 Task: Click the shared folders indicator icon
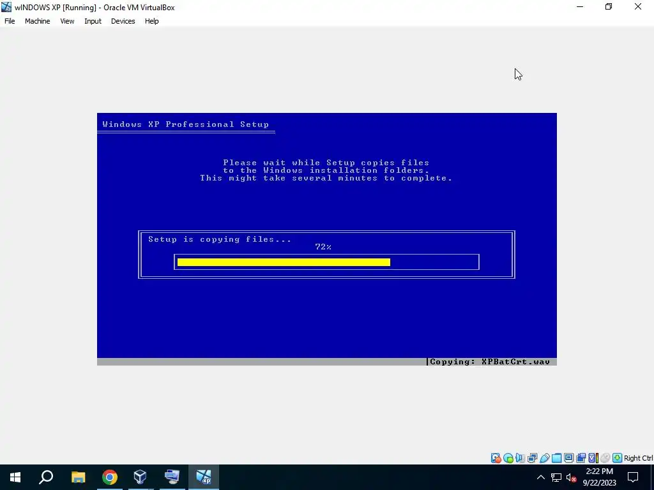556,458
